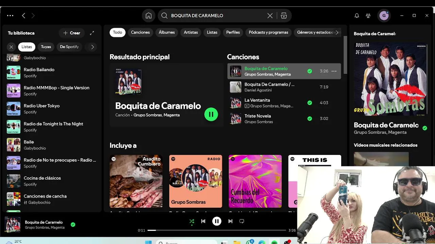Open the Windows Start button
435x244 pixels.
[x=149, y=242]
